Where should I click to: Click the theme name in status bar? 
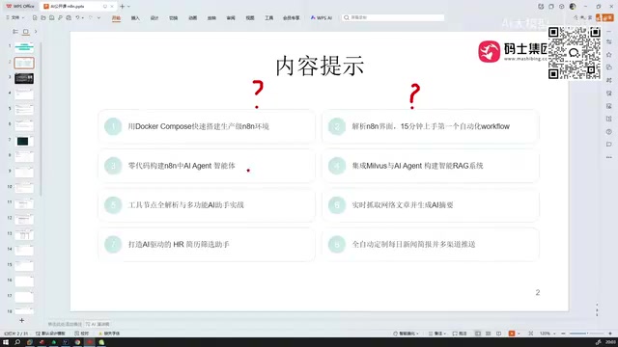tap(50, 334)
